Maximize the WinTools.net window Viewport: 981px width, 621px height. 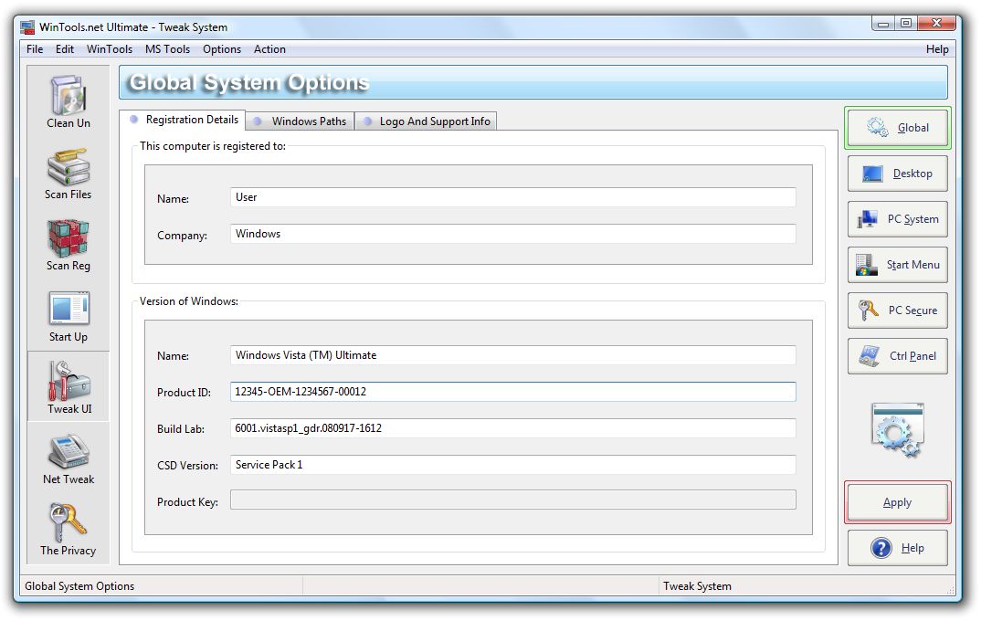(905, 23)
